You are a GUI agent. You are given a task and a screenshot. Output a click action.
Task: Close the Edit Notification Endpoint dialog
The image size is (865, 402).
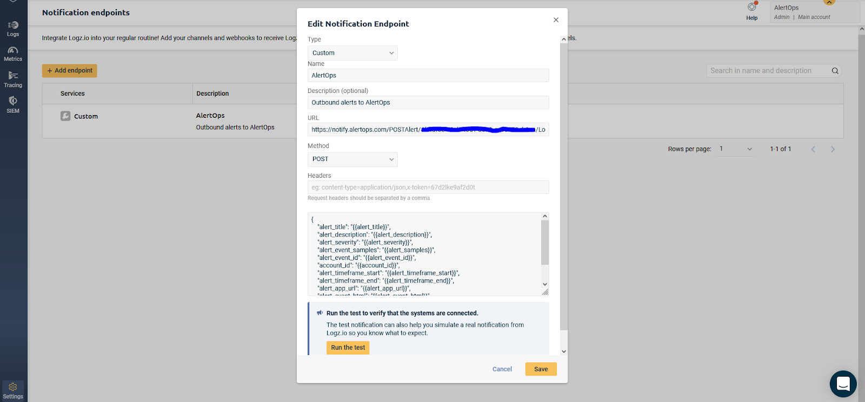[x=556, y=20]
